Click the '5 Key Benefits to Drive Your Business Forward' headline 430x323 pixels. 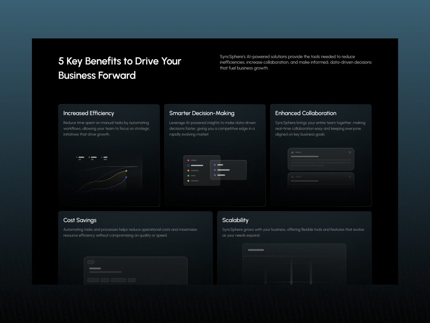[x=120, y=68]
